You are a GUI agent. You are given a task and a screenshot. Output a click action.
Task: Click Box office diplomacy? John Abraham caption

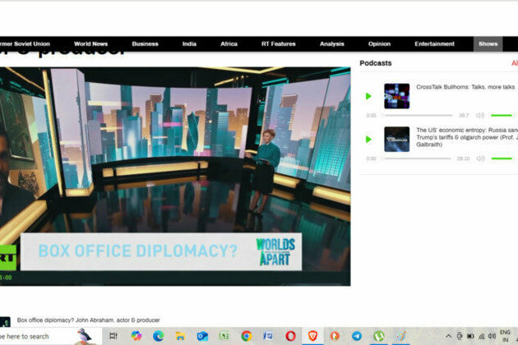(x=89, y=320)
